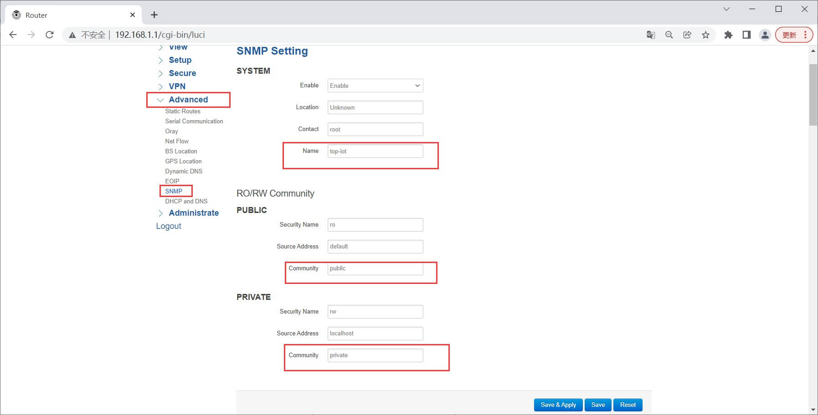Go back to the previous page
Image resolution: width=818 pixels, height=415 pixels.
(13, 35)
